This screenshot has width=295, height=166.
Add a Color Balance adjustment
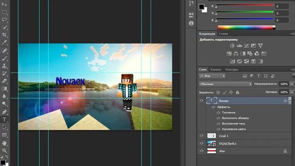[x=236, y=53]
